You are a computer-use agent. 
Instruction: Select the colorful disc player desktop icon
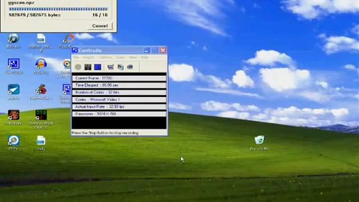pos(67,64)
